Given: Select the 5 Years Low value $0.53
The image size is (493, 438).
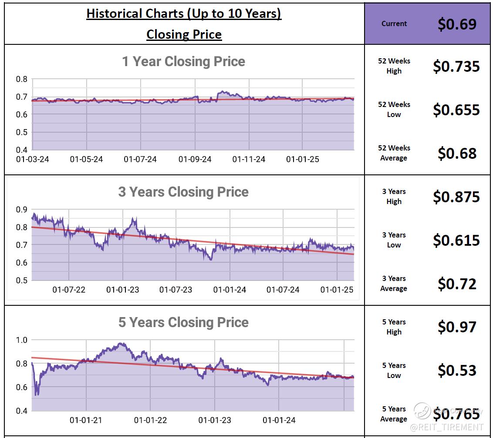Looking at the screenshot, I should (457, 371).
